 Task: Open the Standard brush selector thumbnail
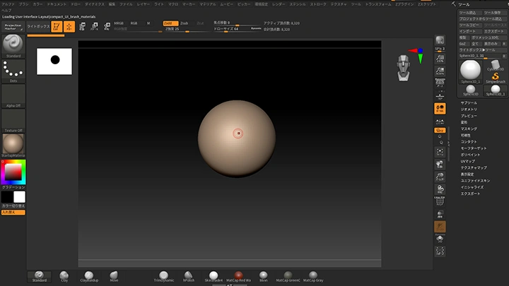point(13,46)
